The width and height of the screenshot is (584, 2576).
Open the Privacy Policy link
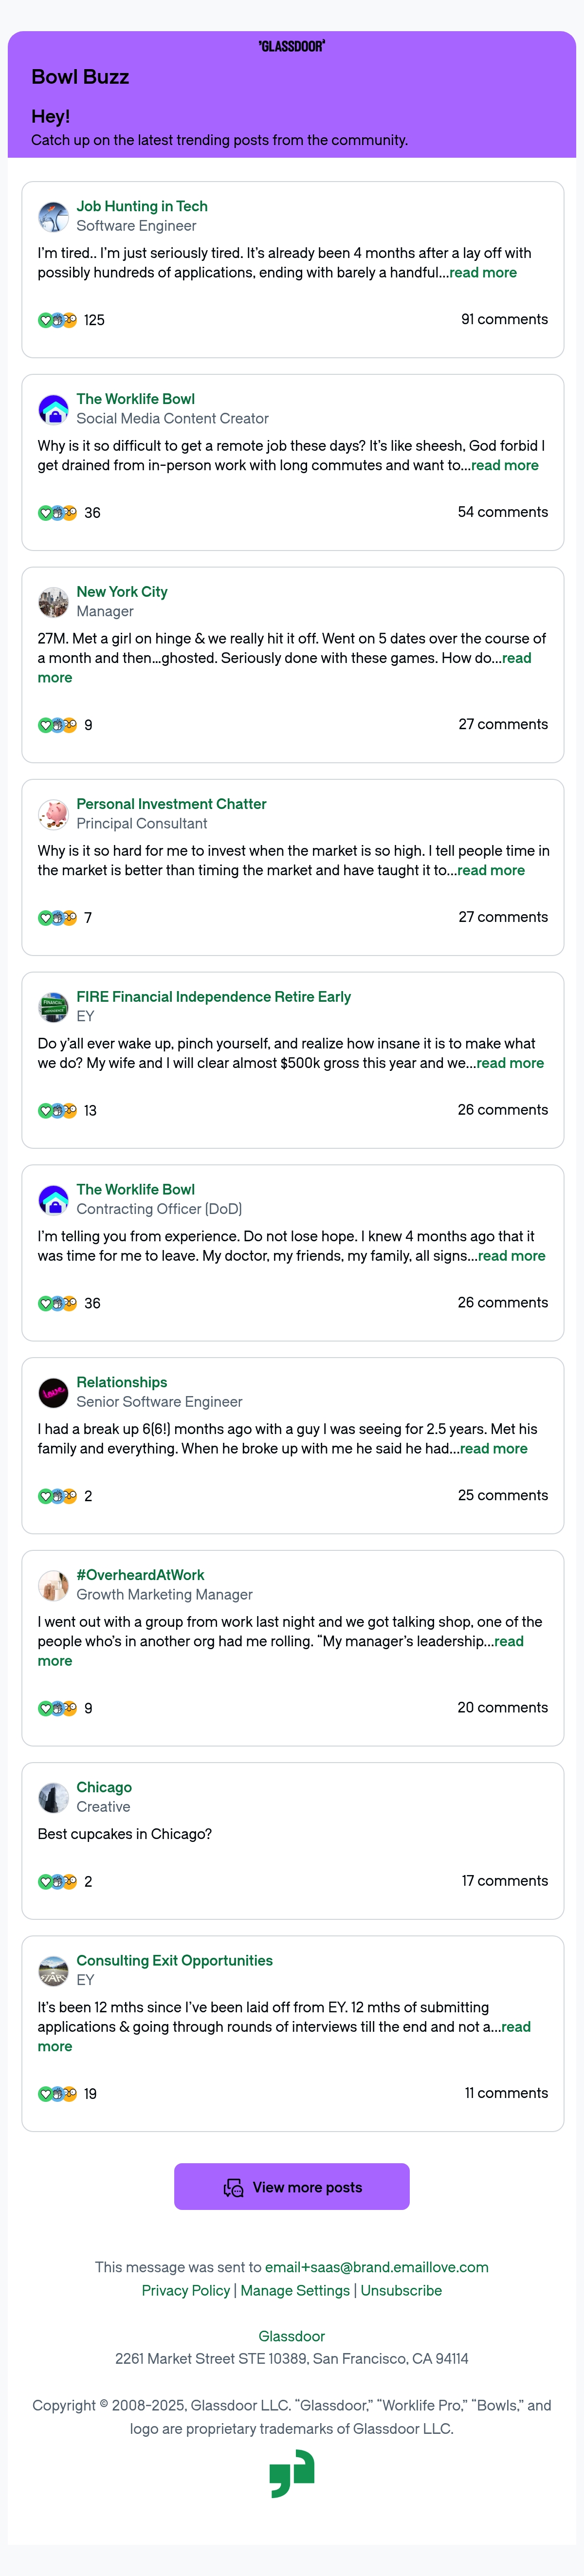coord(186,2290)
